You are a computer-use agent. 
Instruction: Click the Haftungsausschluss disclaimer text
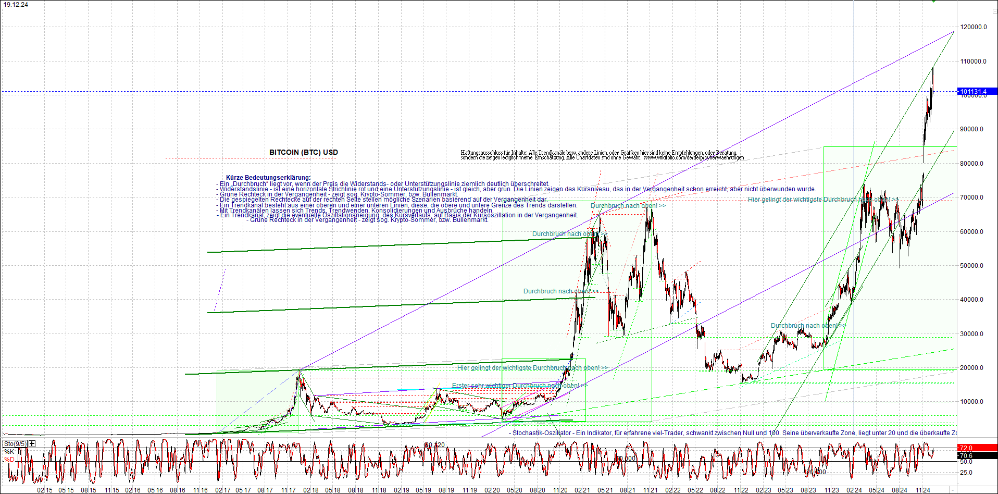point(602,155)
